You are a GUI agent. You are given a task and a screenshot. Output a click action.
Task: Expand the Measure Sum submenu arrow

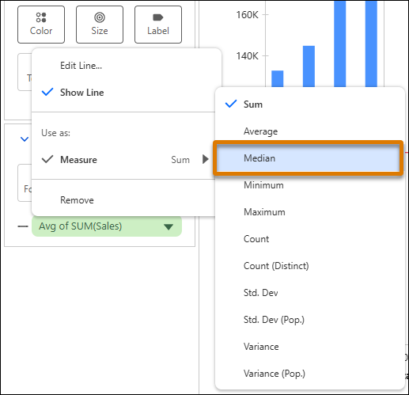click(206, 159)
